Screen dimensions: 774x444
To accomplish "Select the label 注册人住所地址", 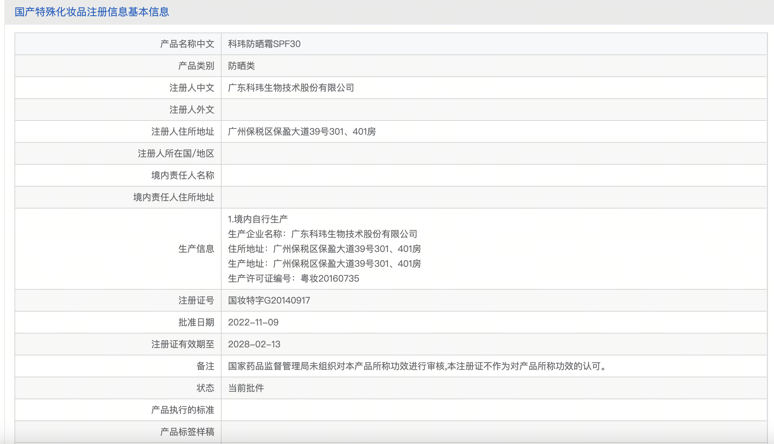I will [x=183, y=131].
